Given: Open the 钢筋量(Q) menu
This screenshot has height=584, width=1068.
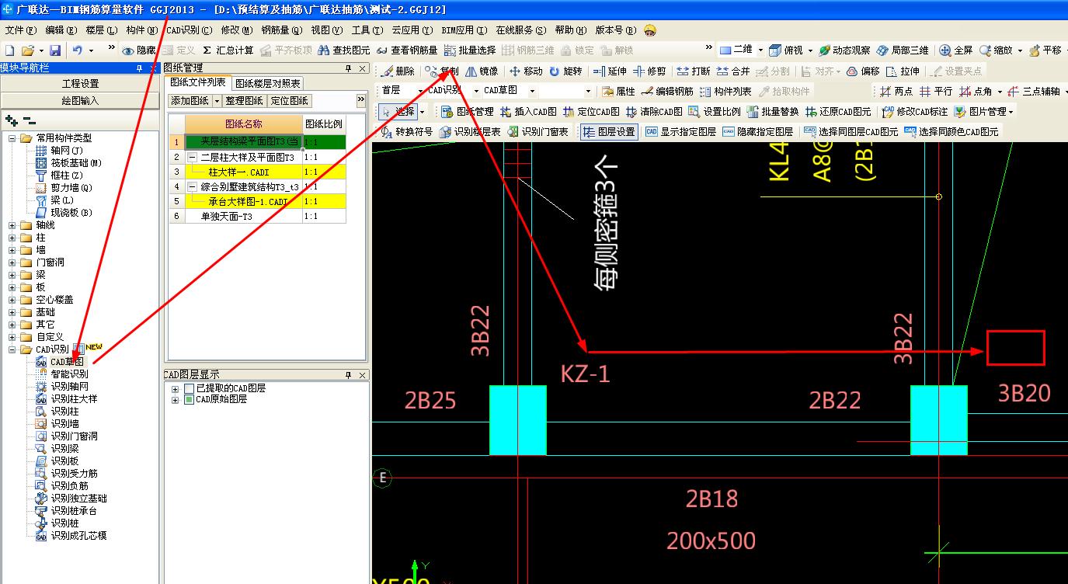Looking at the screenshot, I should click(x=280, y=30).
